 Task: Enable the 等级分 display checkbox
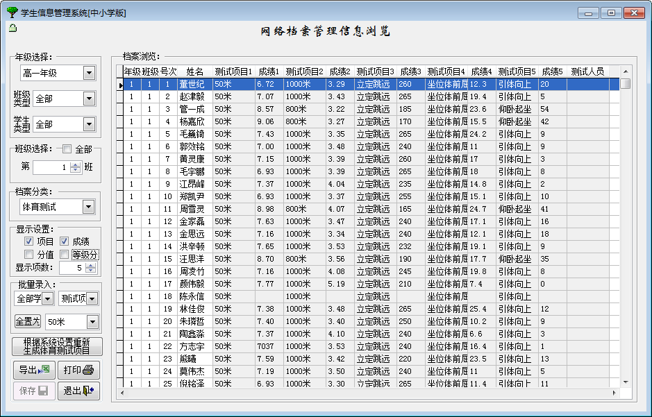click(x=64, y=255)
